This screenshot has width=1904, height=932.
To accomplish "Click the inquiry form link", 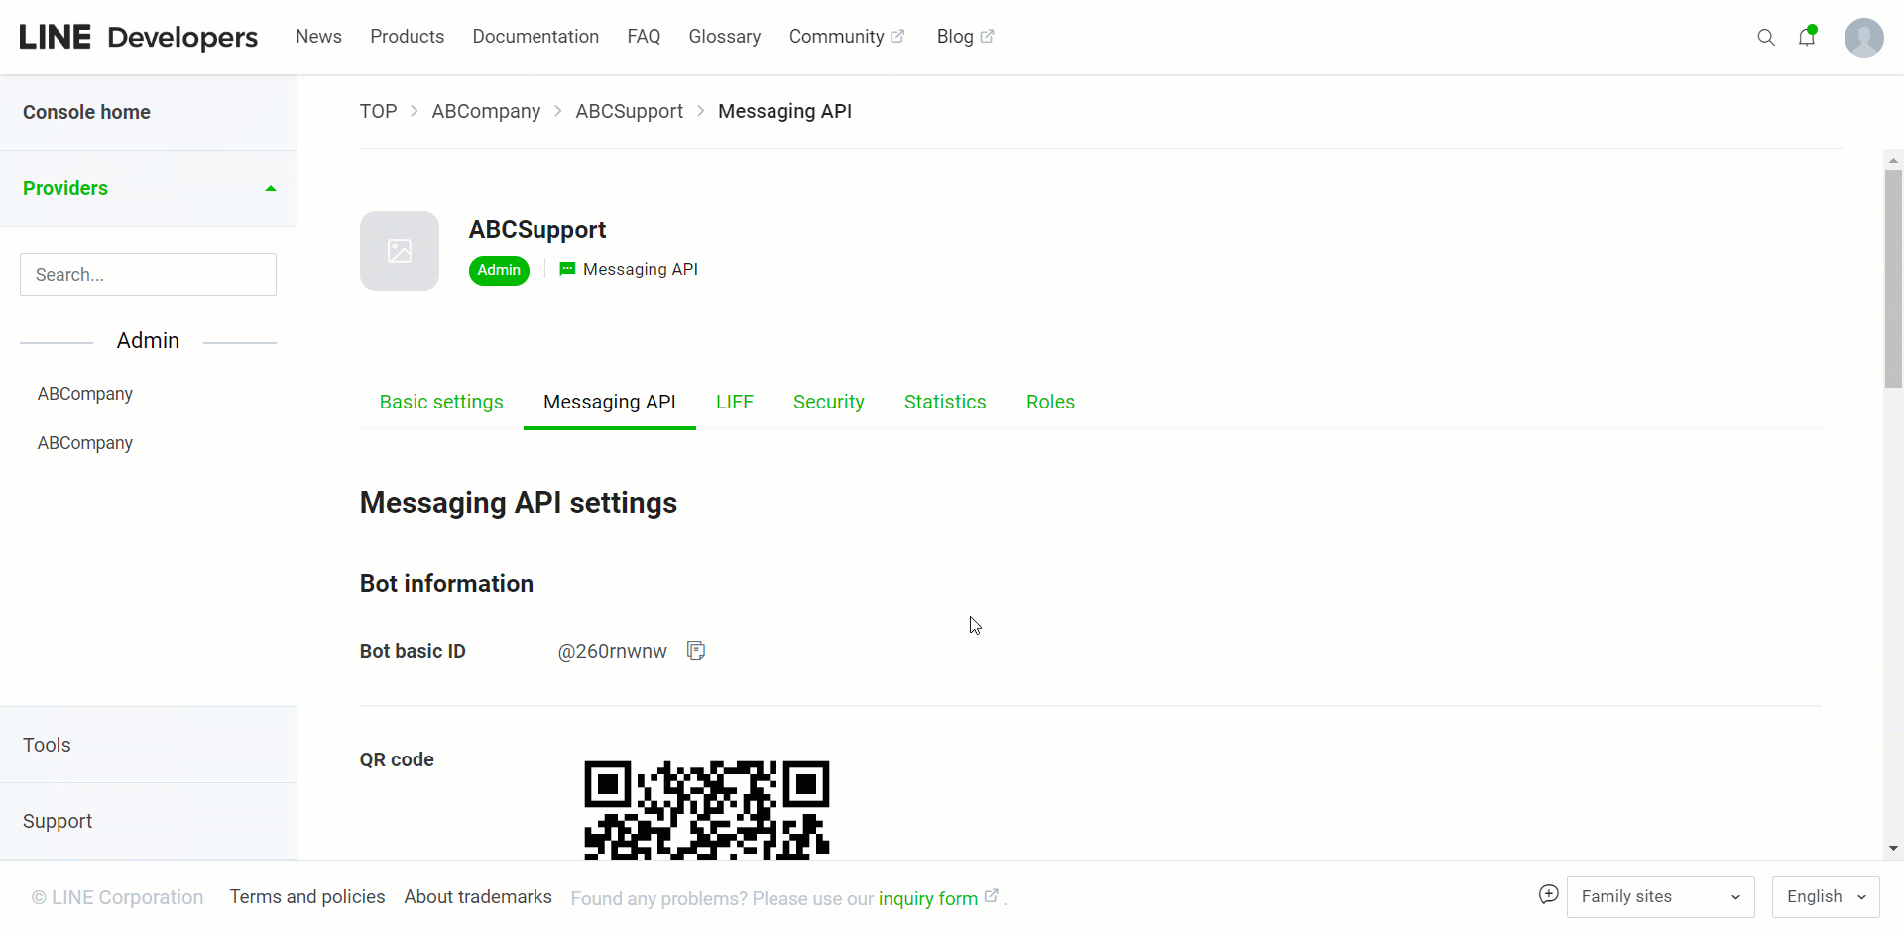I will (928, 899).
